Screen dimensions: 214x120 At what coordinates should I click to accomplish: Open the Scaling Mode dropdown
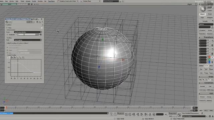click(x=28, y=40)
